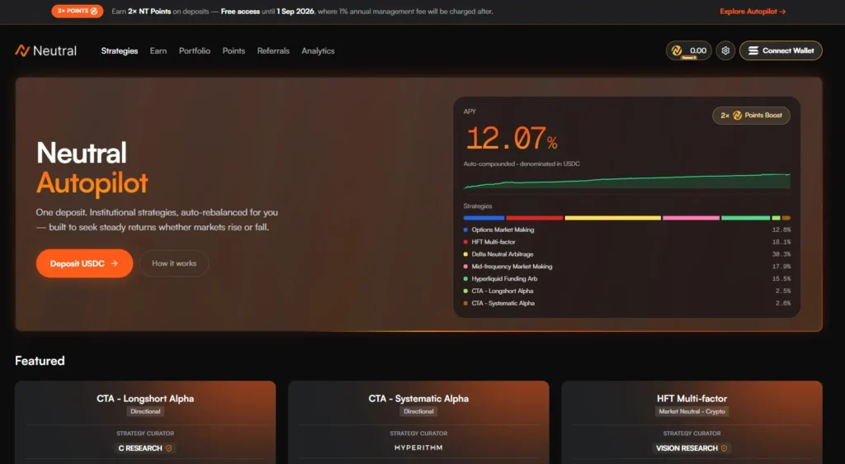Click 'CTA - Systematic Alpha' in strategies list
The image size is (845, 464).
click(503, 303)
